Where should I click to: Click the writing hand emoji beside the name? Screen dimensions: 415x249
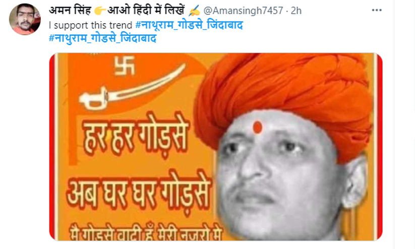[x=194, y=11]
